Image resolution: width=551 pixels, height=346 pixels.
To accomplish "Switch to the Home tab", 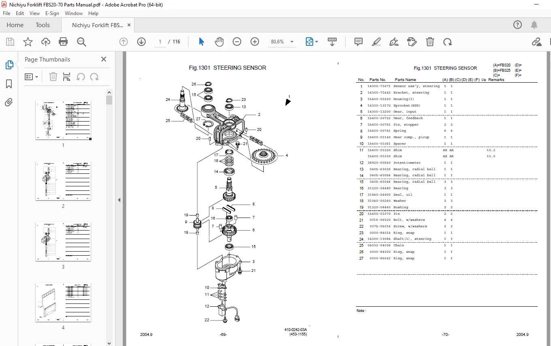I will click(x=15, y=25).
